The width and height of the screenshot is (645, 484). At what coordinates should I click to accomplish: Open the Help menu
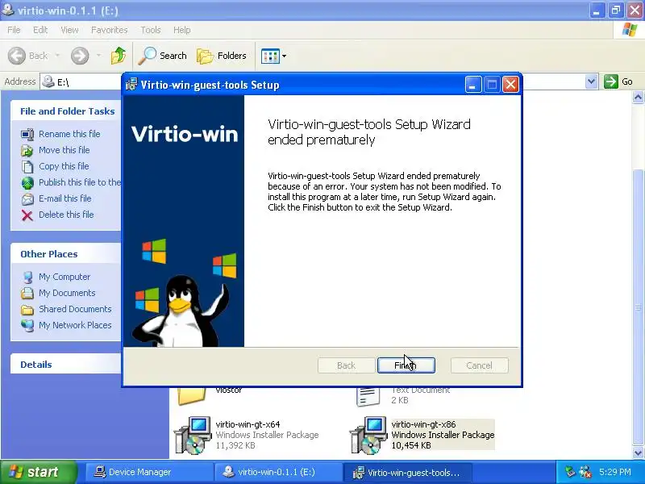[182, 30]
